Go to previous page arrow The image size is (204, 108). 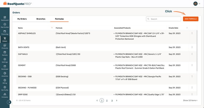click(97, 101)
